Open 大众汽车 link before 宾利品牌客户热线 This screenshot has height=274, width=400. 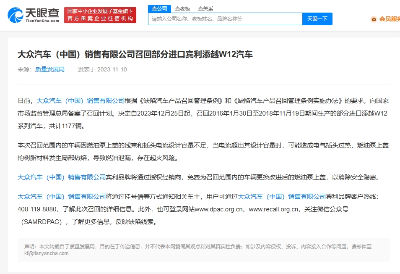[x=282, y=197]
